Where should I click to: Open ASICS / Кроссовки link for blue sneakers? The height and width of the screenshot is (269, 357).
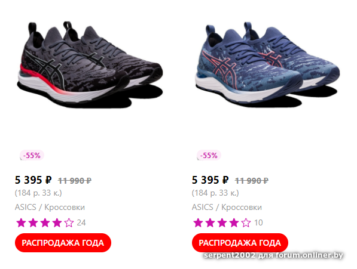(x=227, y=207)
